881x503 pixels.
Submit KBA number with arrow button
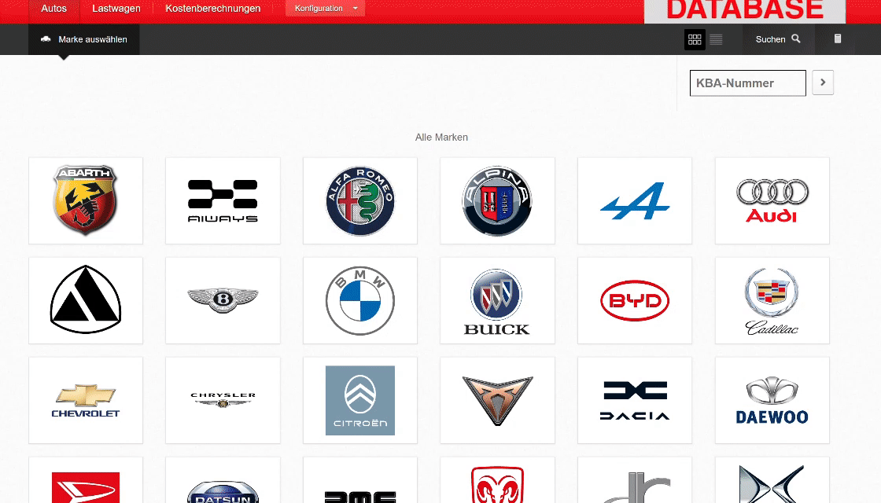click(823, 83)
